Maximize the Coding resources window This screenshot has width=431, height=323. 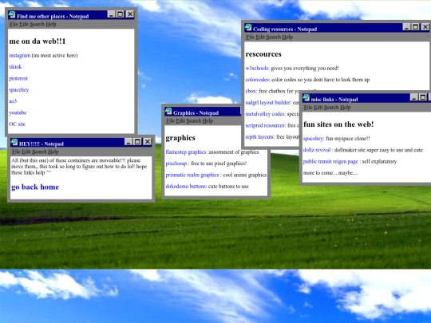[416, 26]
